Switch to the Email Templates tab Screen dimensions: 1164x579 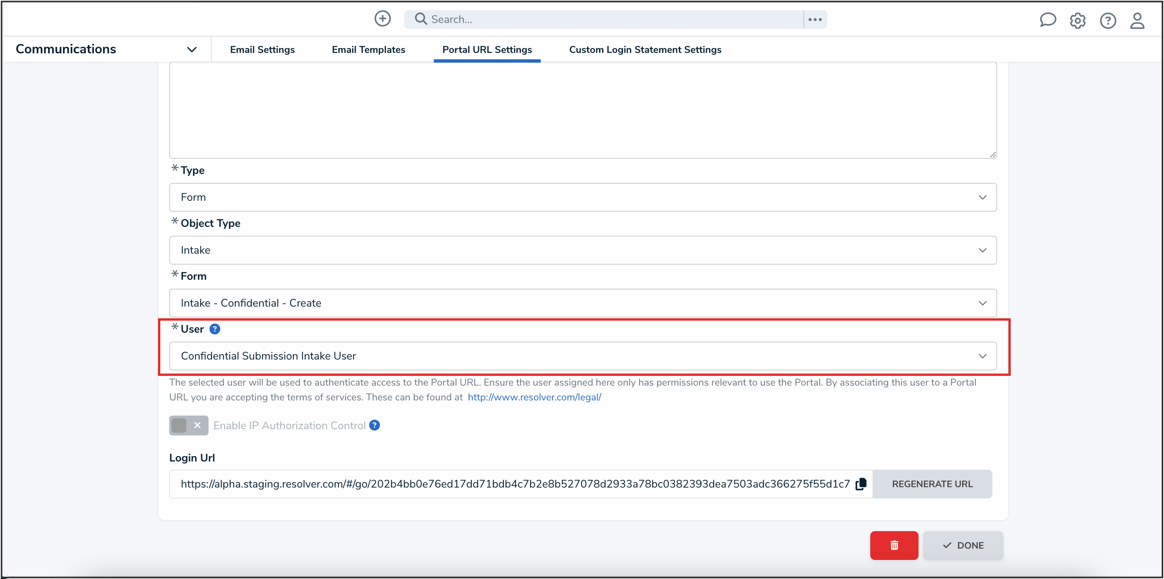[368, 50]
